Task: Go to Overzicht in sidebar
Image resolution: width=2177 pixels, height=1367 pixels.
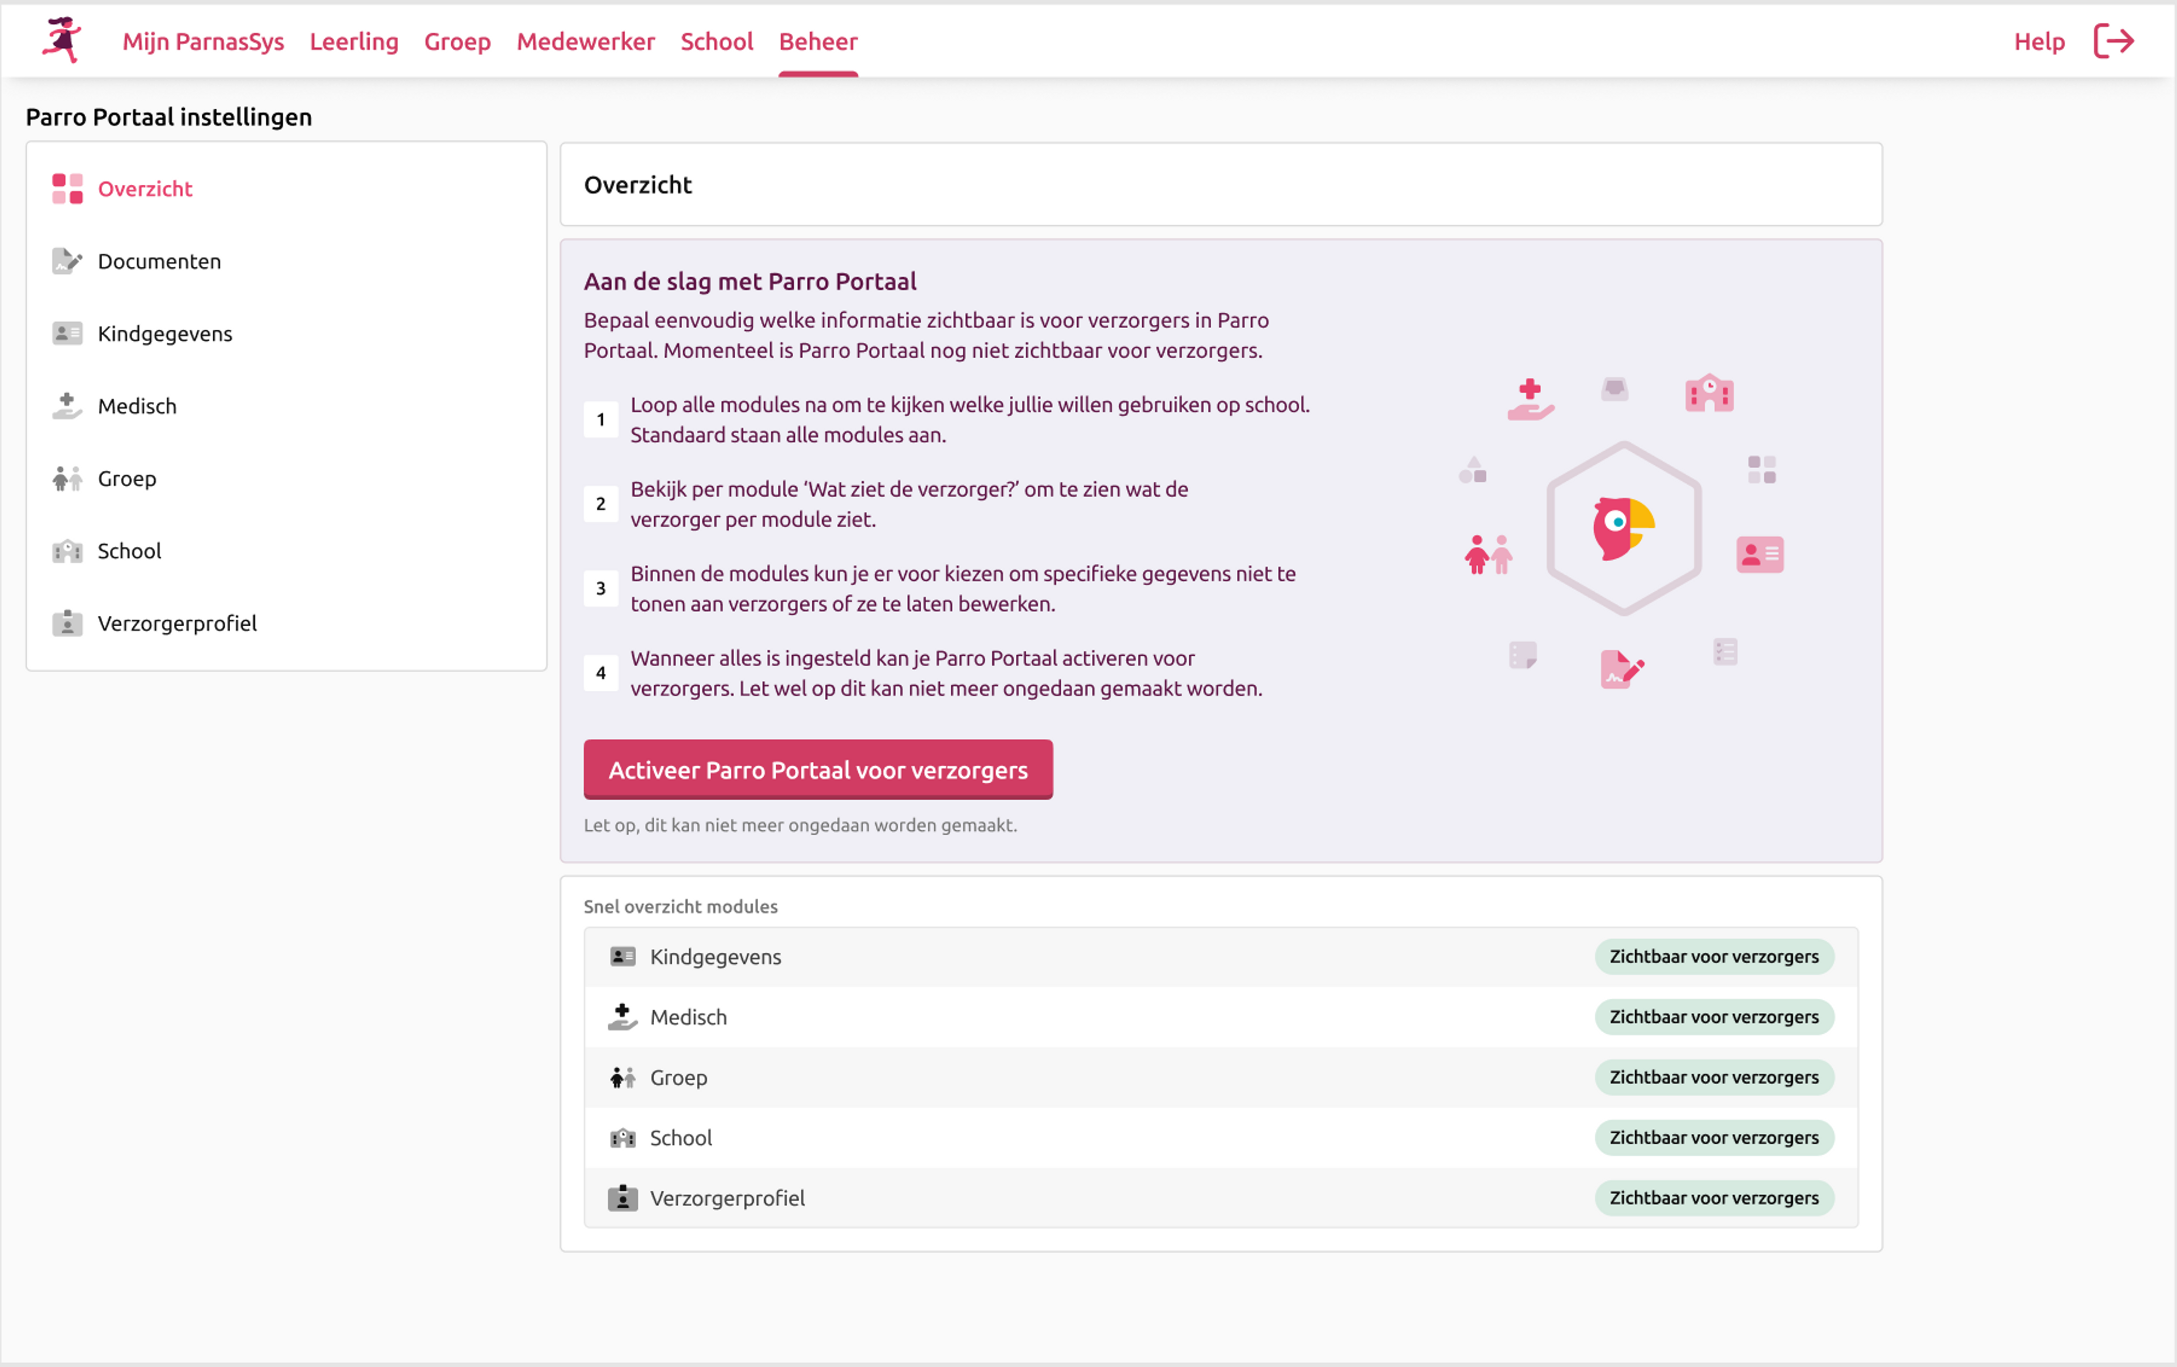Action: point(145,189)
